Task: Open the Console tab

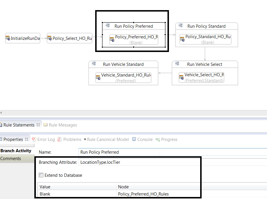Action: (x=143, y=140)
